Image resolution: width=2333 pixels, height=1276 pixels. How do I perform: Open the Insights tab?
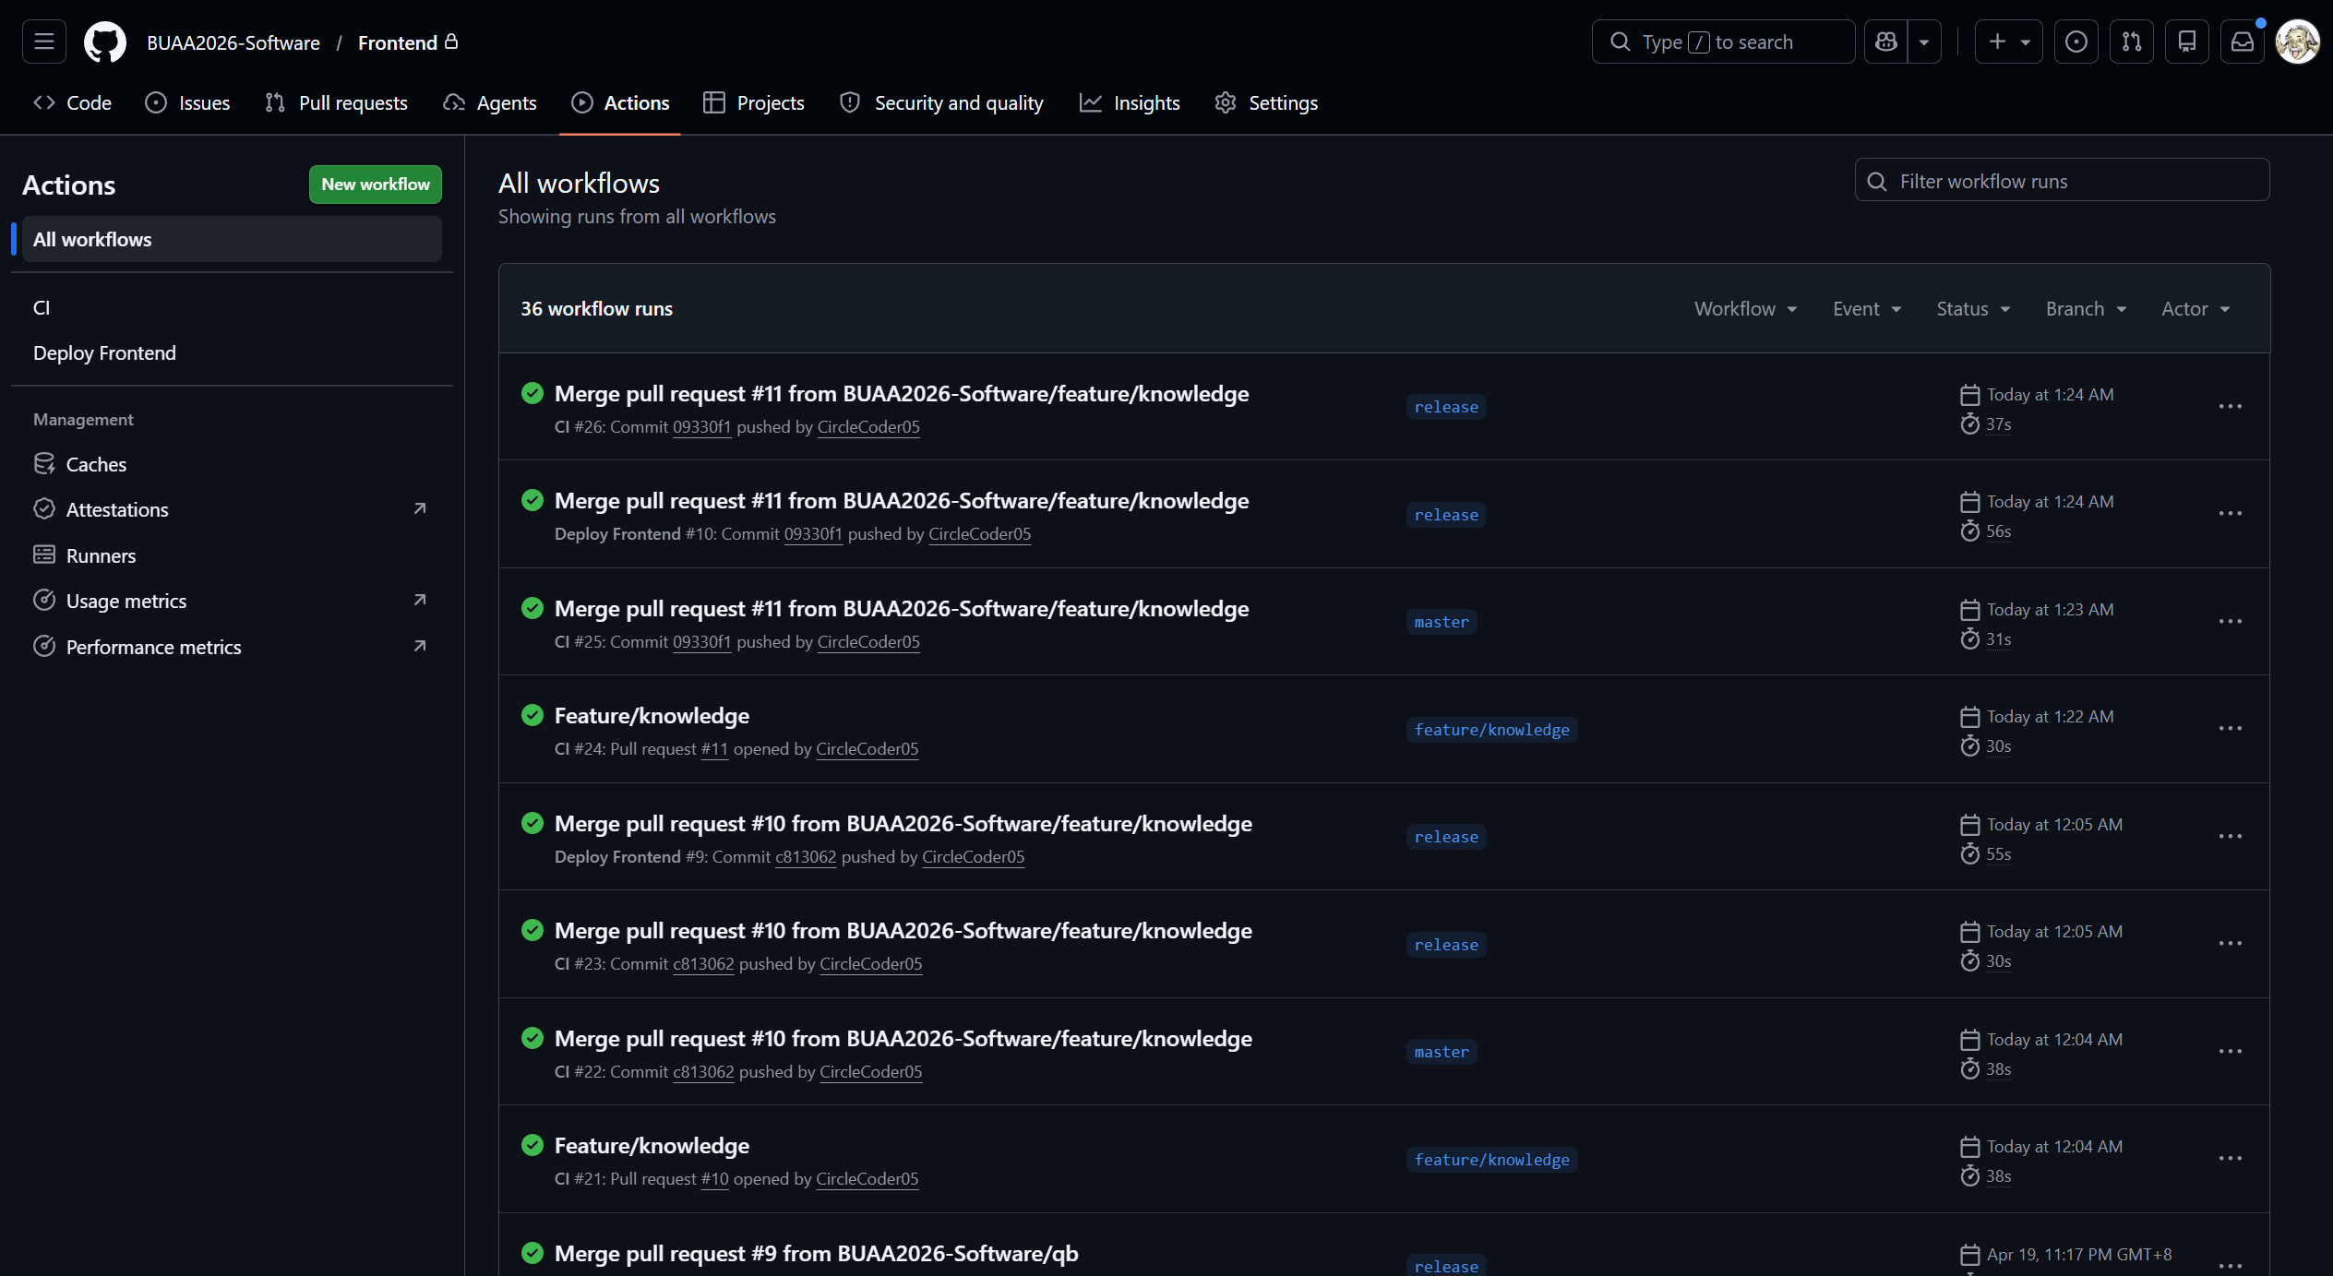click(1130, 102)
